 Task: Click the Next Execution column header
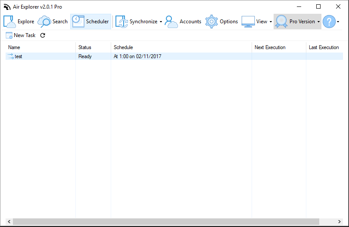279,47
